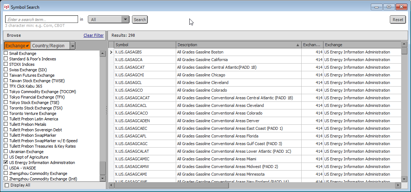411x192 pixels.
Task: Check the Zhengzhou Commodity Exchange (Intl) checkbox
Action: [x=6, y=179]
